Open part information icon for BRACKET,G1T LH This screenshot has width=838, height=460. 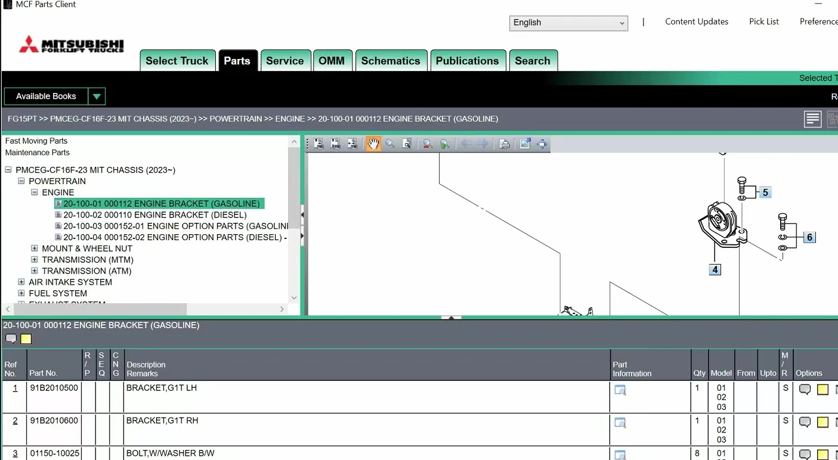coord(620,390)
